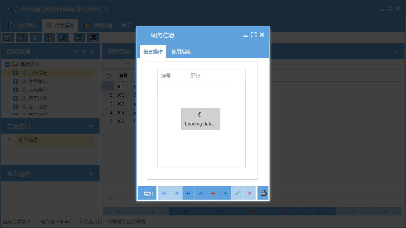Delete record using the red minus control
The width and height of the screenshot is (406, 228).
[x=213, y=193]
